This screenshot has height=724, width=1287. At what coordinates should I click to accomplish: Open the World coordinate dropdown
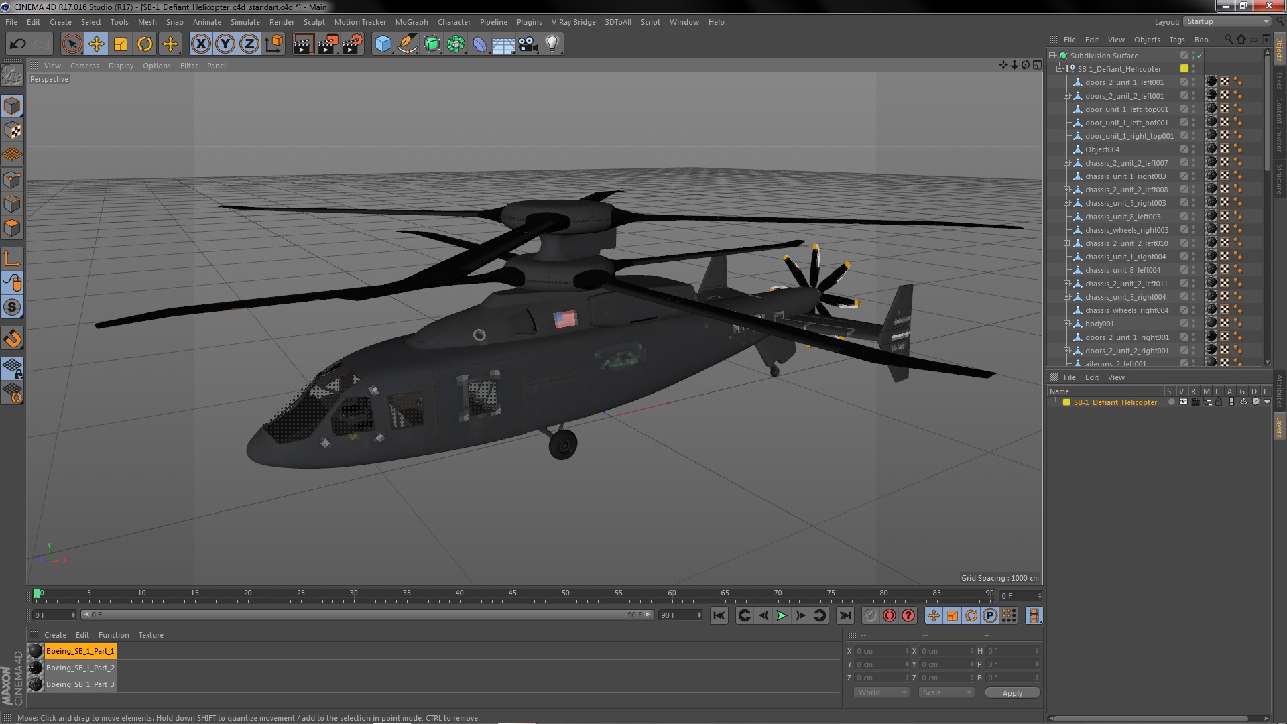(x=881, y=692)
